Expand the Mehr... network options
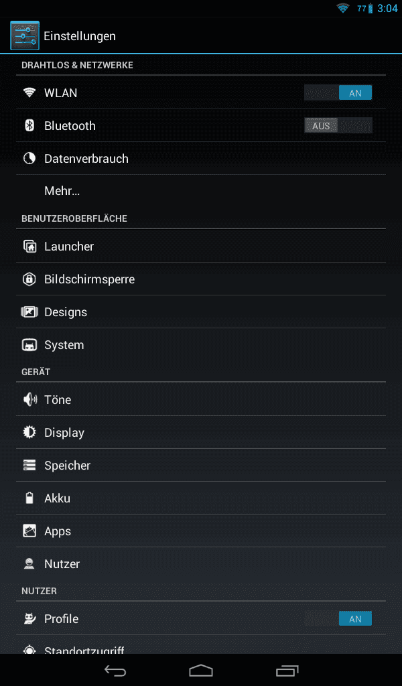This screenshot has width=402, height=686. pyautogui.click(x=201, y=191)
